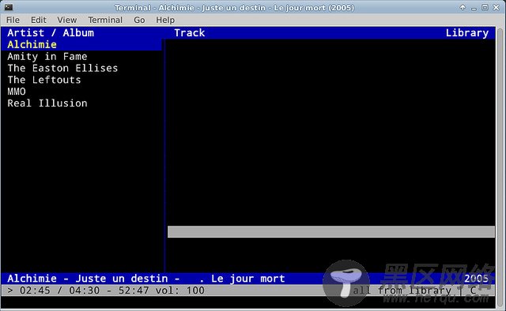506x311 pixels.
Task: Click the Library view label
Action: pos(467,33)
